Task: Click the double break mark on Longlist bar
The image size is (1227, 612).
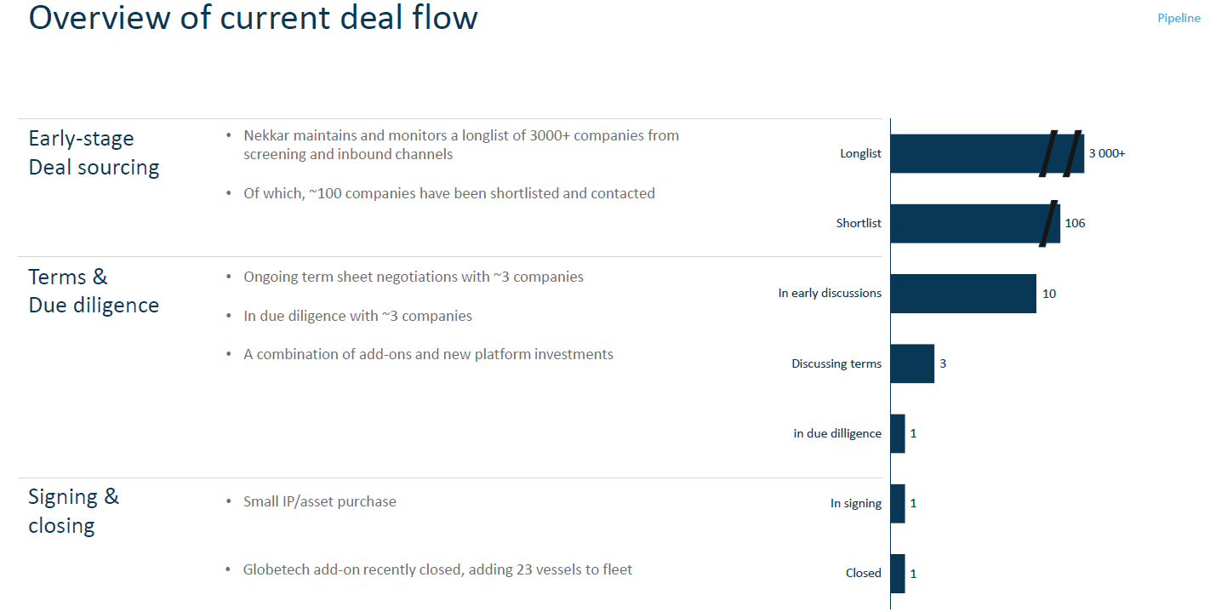Action: pos(1060,153)
